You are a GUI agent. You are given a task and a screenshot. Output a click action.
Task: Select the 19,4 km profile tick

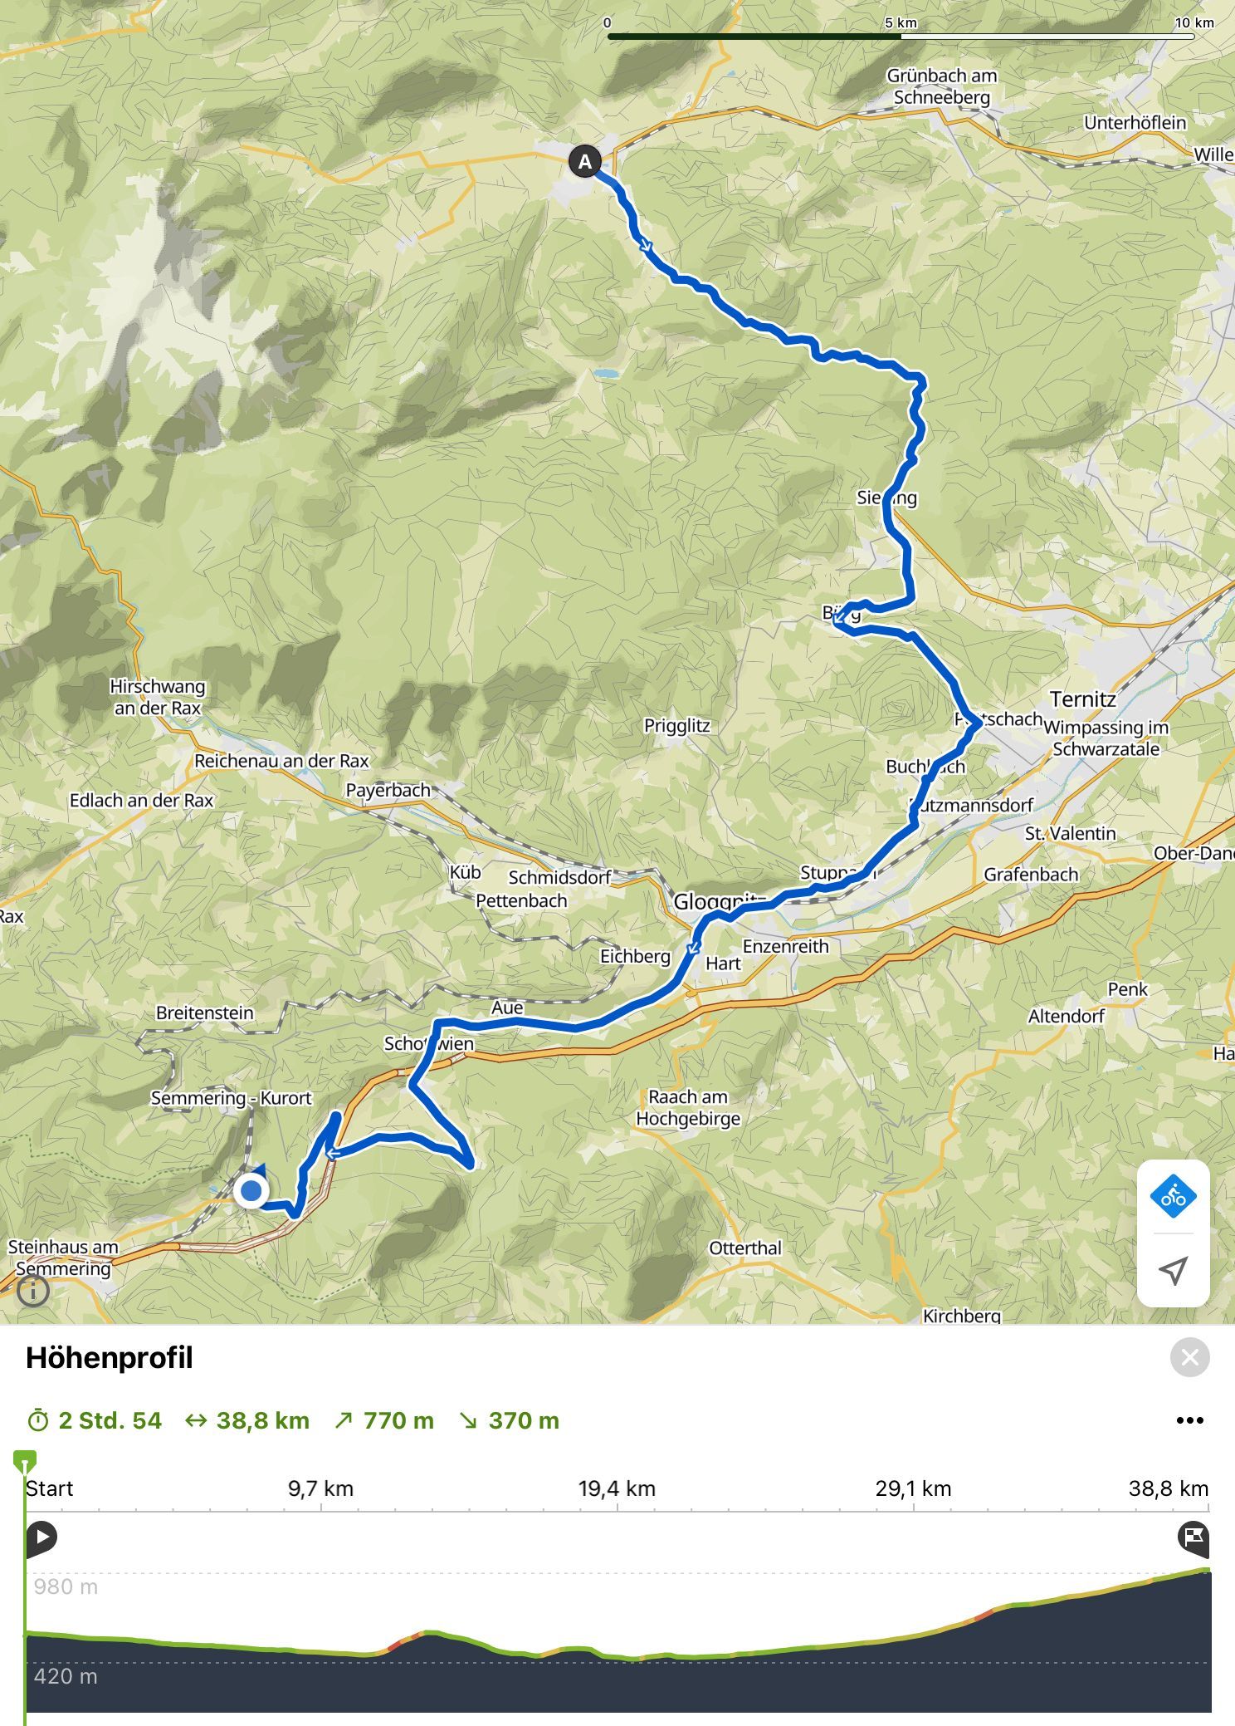point(617,1488)
